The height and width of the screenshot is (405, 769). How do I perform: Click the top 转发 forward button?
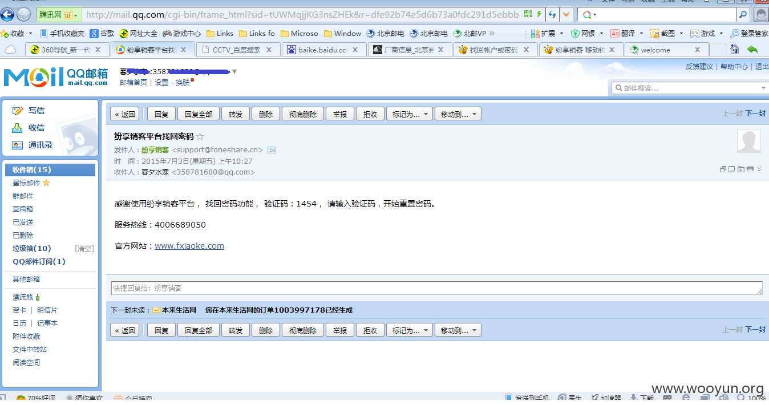pos(236,114)
